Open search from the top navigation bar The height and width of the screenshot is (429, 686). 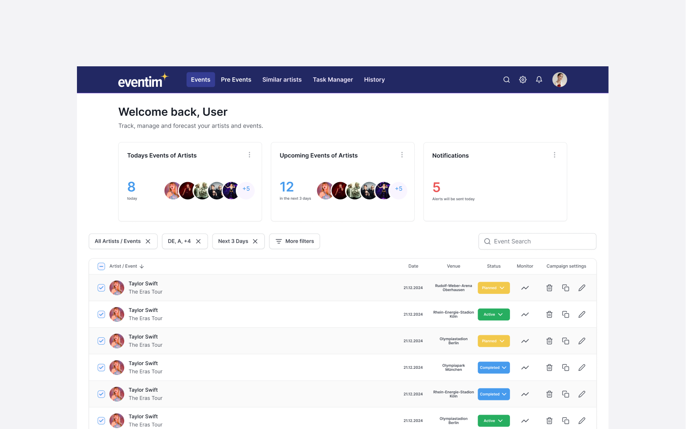pos(506,80)
